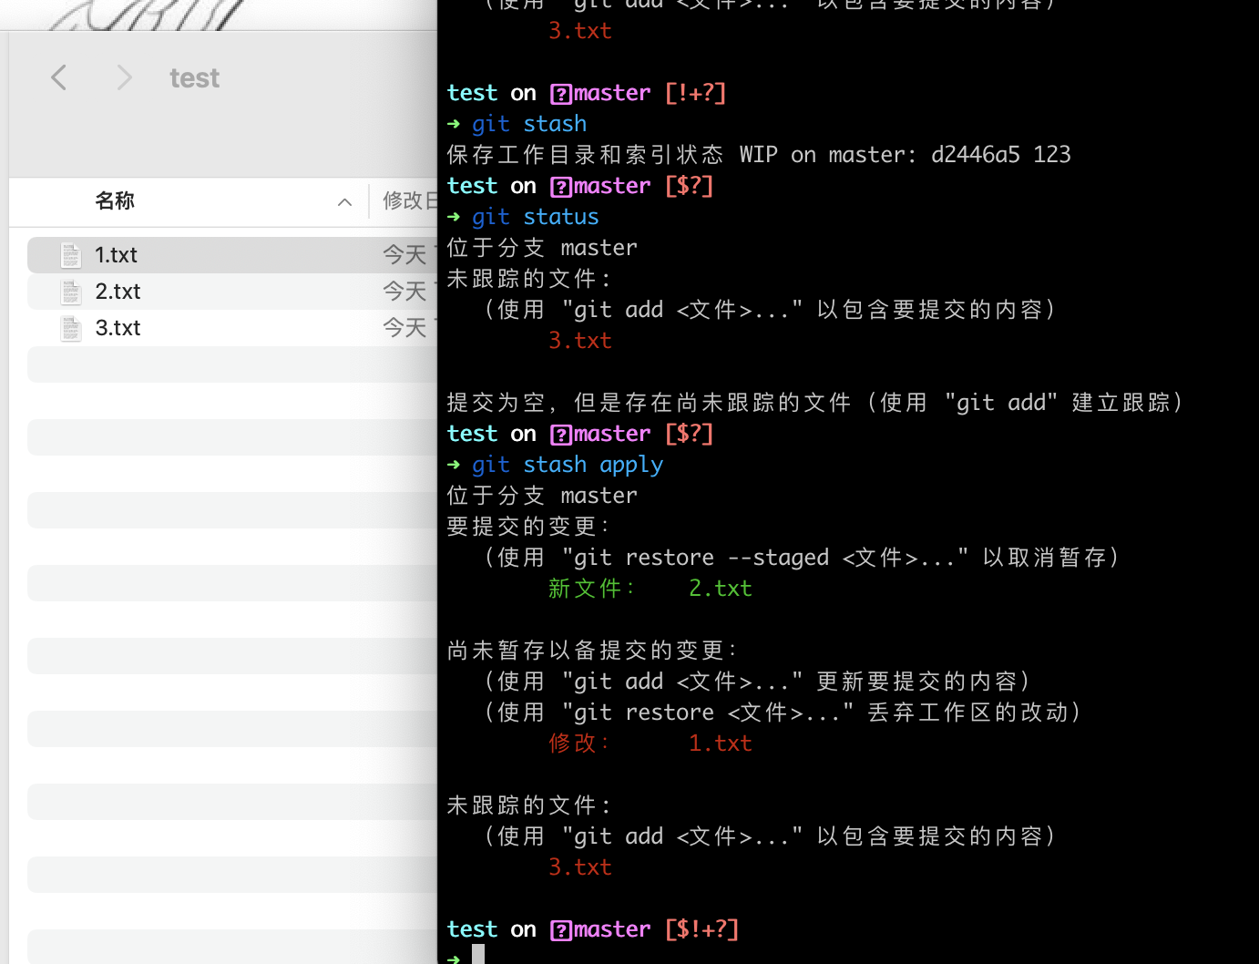Click the git stash apply command
Viewport: 1259px width, 964px height.
click(x=568, y=465)
